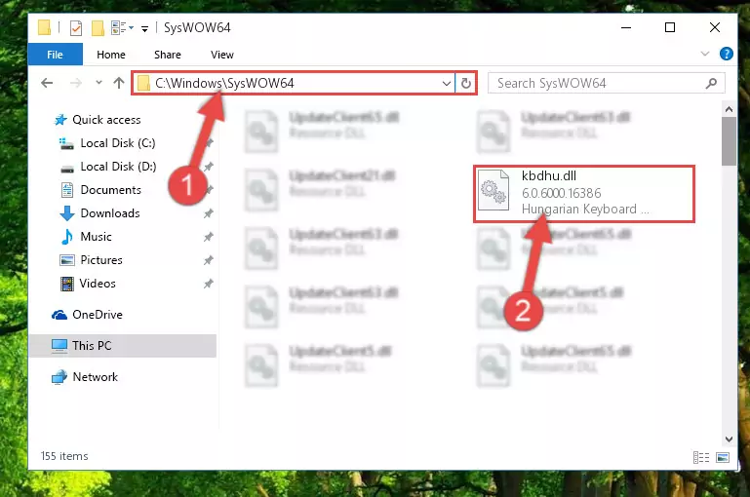This screenshot has height=497, width=750.
Task: Select the kbdhu.dll file
Action: pyautogui.click(x=584, y=194)
